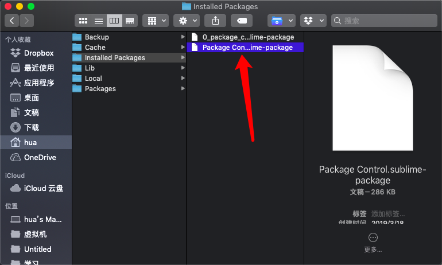Select the hua home folder in sidebar
Image resolution: width=442 pixels, height=265 pixels.
click(x=36, y=142)
